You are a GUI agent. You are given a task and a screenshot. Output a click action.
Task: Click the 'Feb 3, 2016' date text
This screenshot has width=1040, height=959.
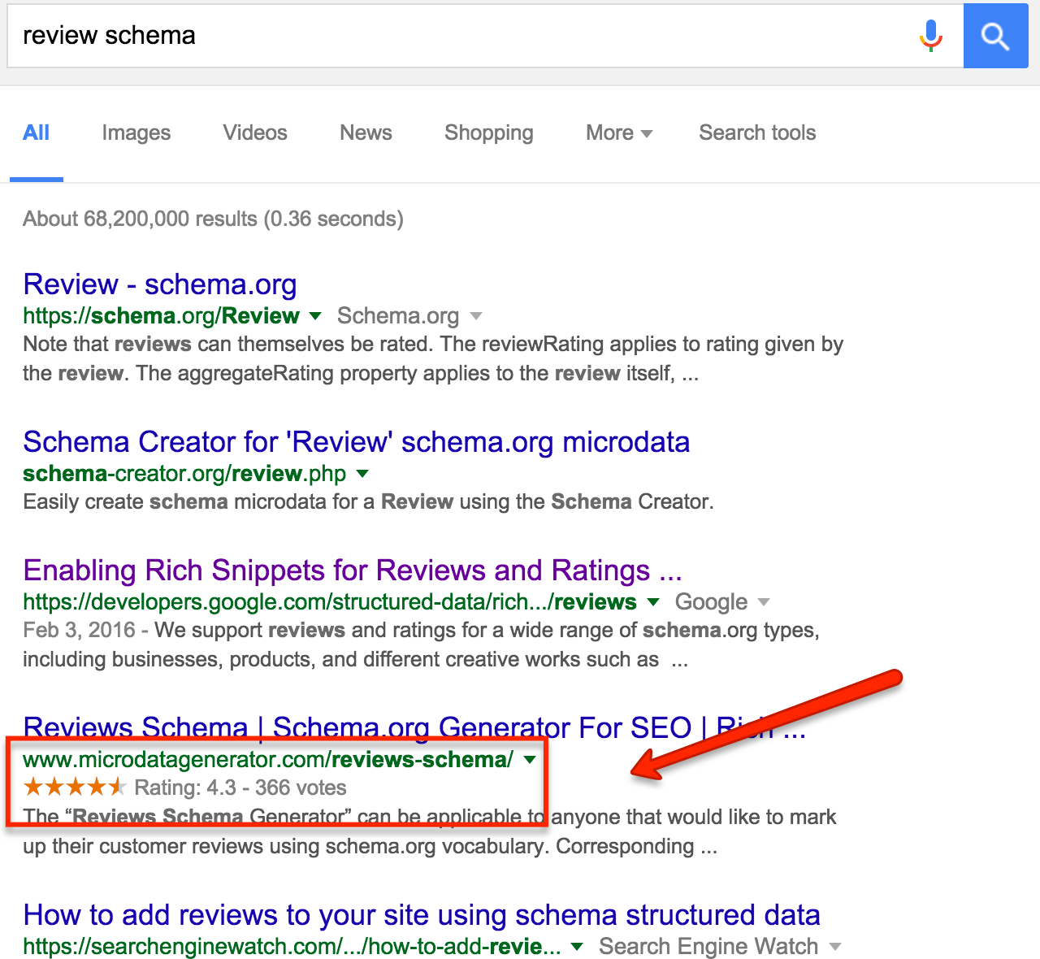click(79, 630)
